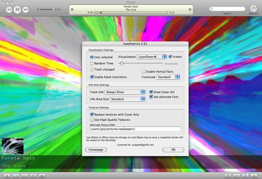
Task: Click the Eyephedrine 2.61 dialog title
Action: pyautogui.click(x=135, y=44)
